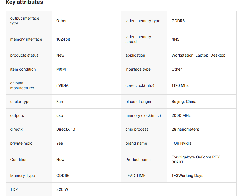Click the cooler type Fan value
The width and height of the screenshot is (241, 196).
pos(60,102)
